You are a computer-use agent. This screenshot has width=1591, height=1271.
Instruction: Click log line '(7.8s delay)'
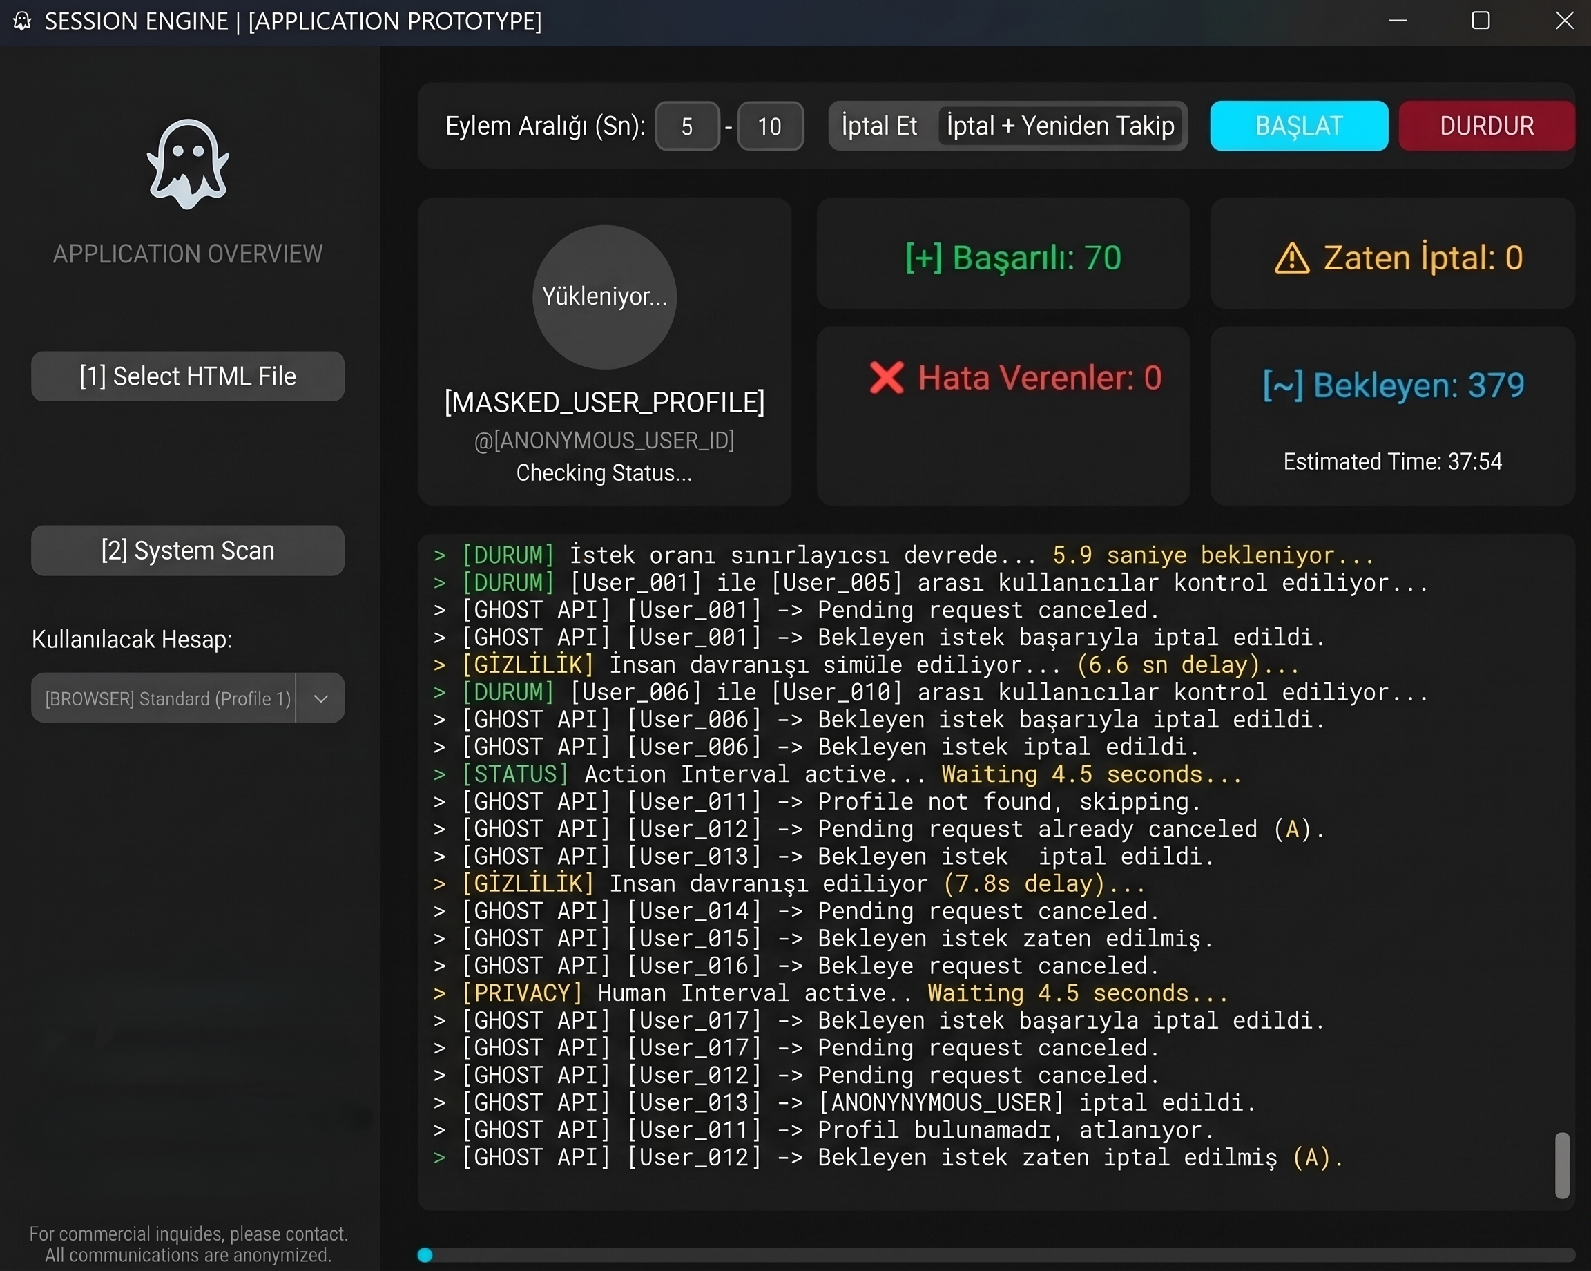[789, 883]
